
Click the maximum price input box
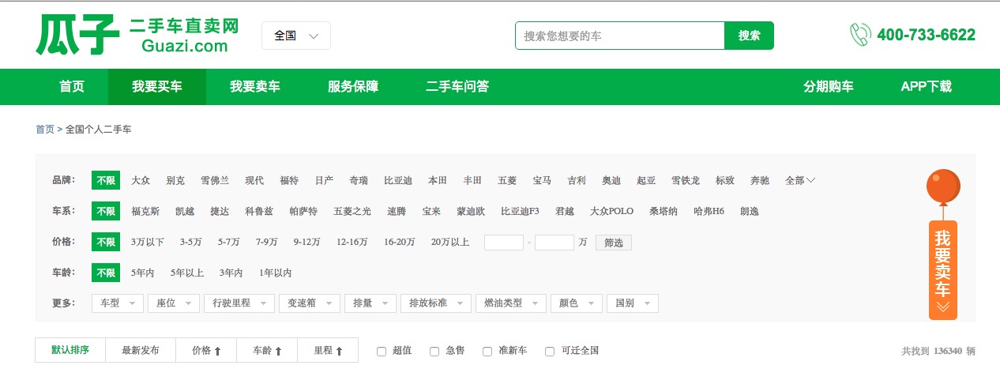click(x=555, y=243)
